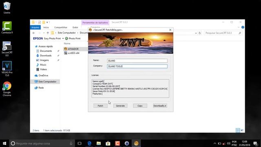Click the Downloadly.ir button
The height and width of the screenshot is (147, 261).
(x=160, y=106)
